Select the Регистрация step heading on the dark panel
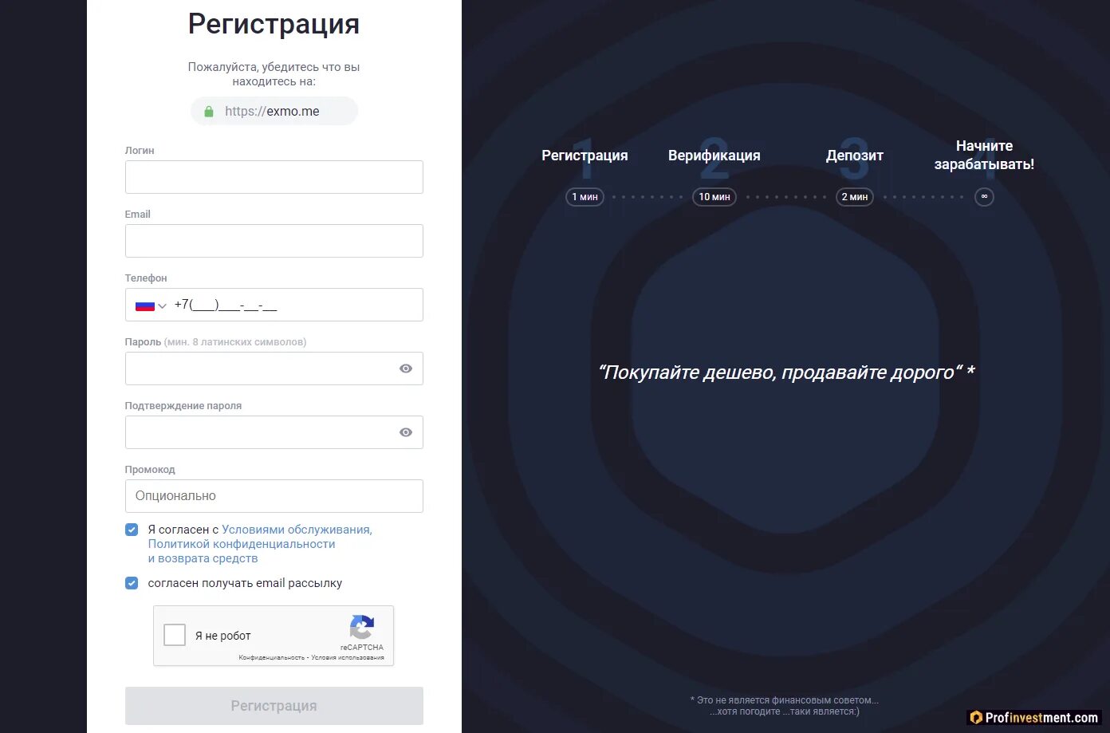 coord(585,156)
